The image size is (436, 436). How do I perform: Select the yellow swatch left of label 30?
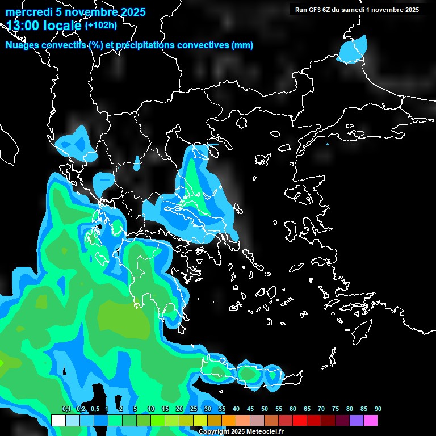pyautogui.click(x=200, y=420)
